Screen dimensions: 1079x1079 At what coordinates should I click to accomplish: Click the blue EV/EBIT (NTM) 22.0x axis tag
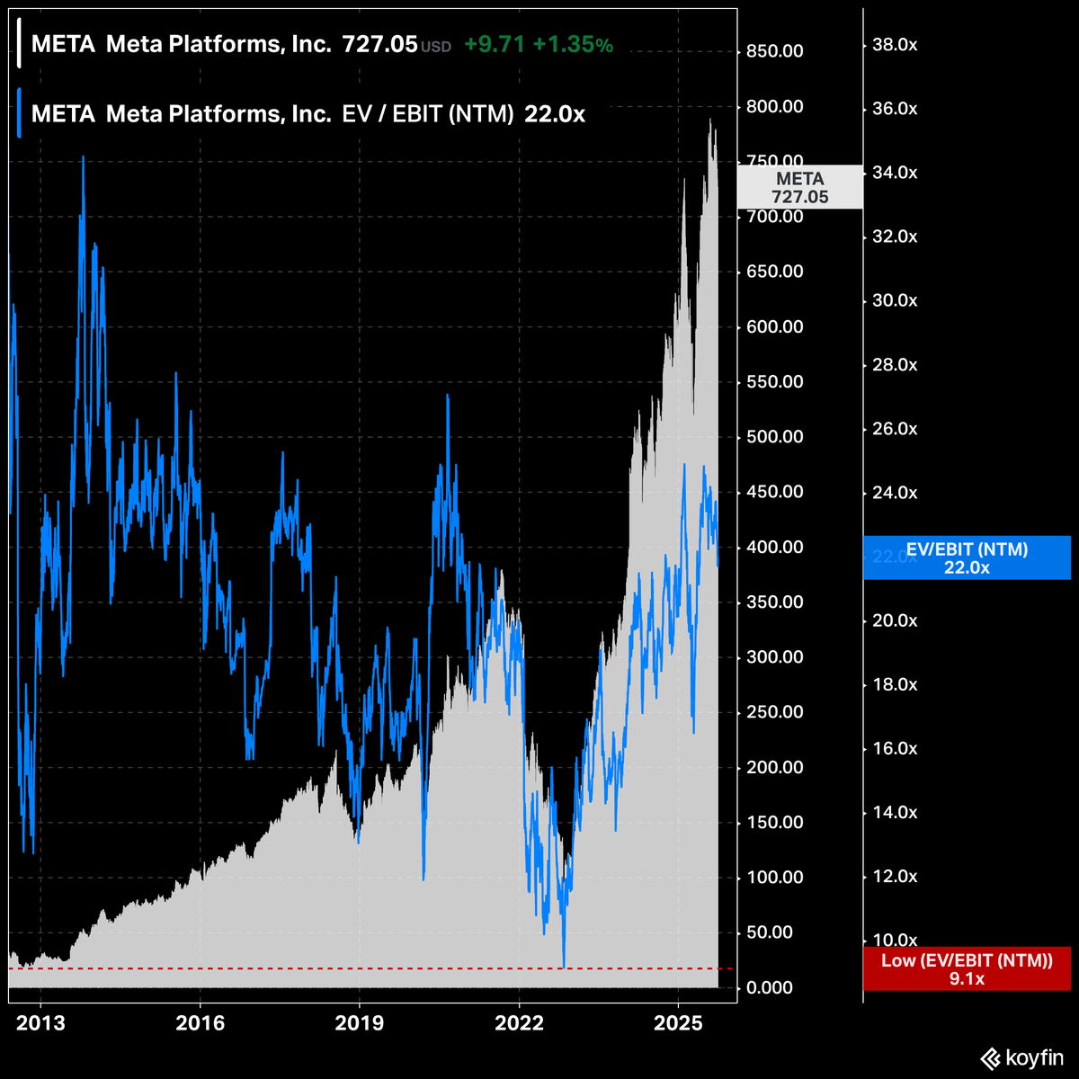tap(967, 557)
